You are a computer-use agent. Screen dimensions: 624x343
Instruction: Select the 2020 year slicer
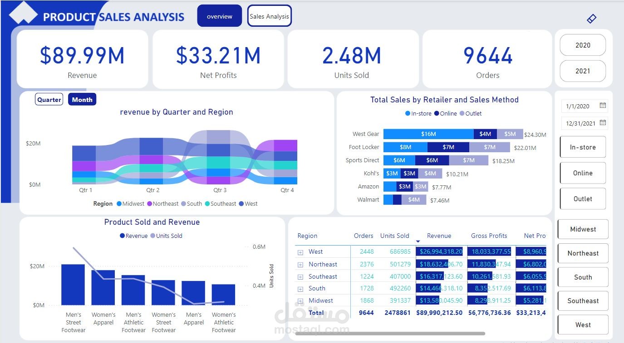pos(582,45)
